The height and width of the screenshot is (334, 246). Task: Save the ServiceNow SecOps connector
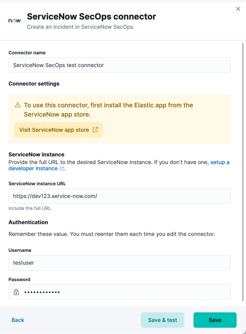point(215,320)
